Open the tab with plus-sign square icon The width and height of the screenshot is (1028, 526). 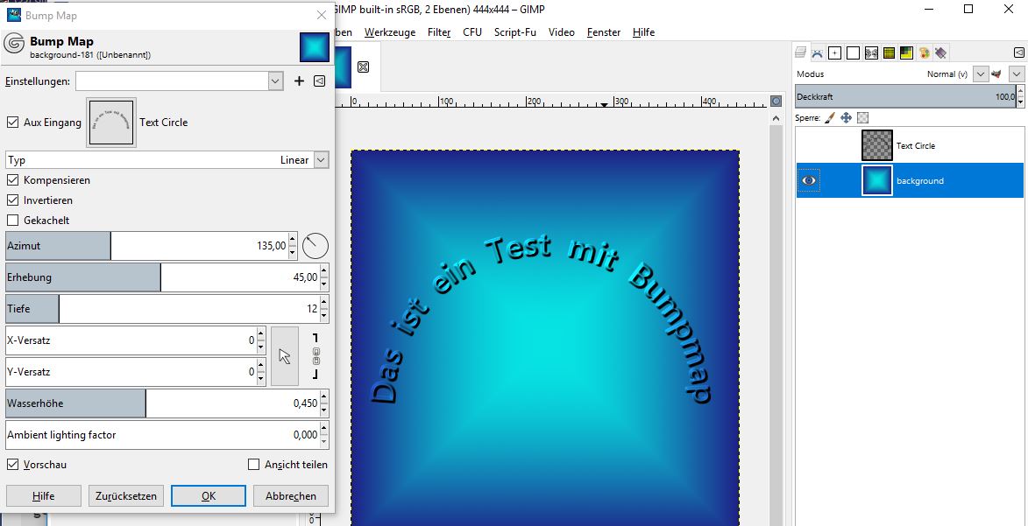click(x=834, y=53)
